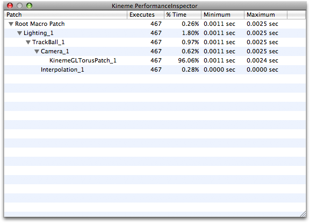Click the Interpolation_1 minimum 0.0000 sec cell
310x223 pixels.
click(219, 69)
